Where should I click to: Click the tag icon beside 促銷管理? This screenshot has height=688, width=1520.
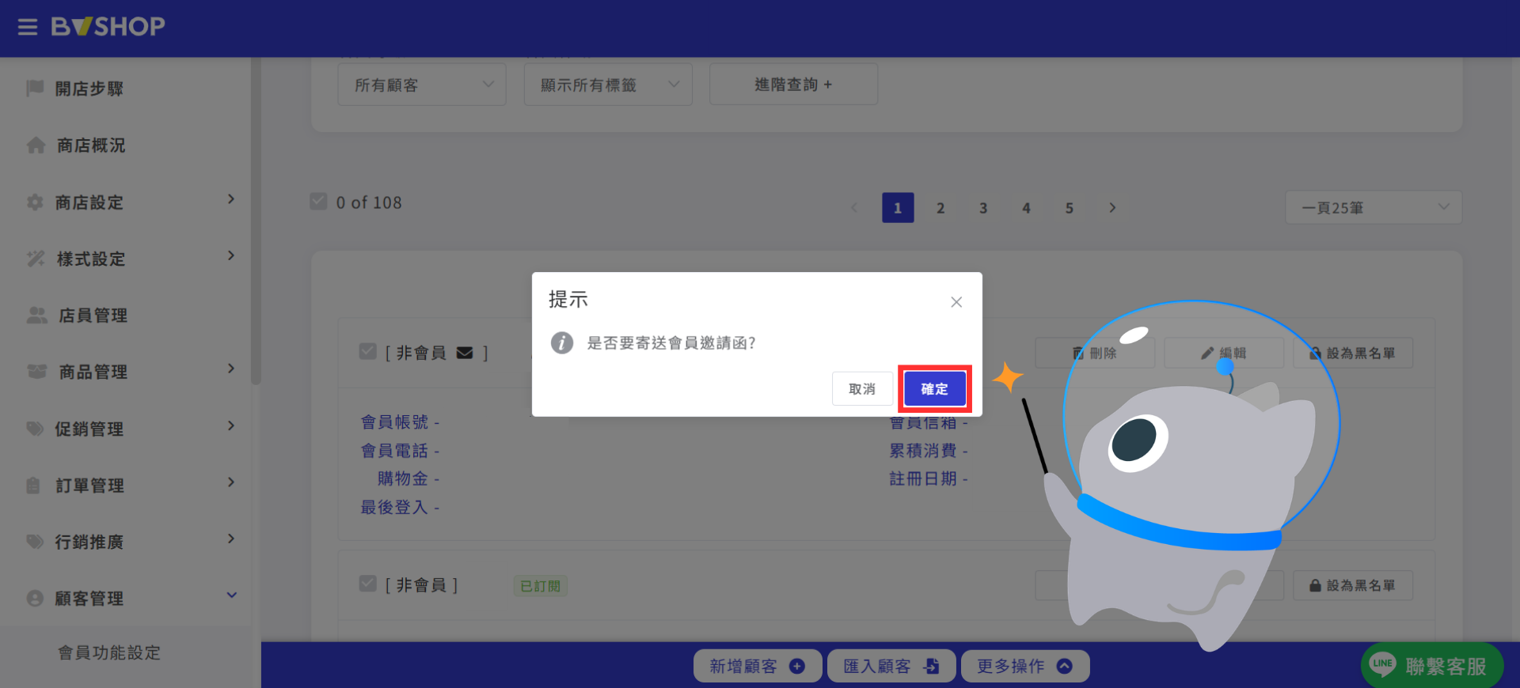tap(35, 429)
